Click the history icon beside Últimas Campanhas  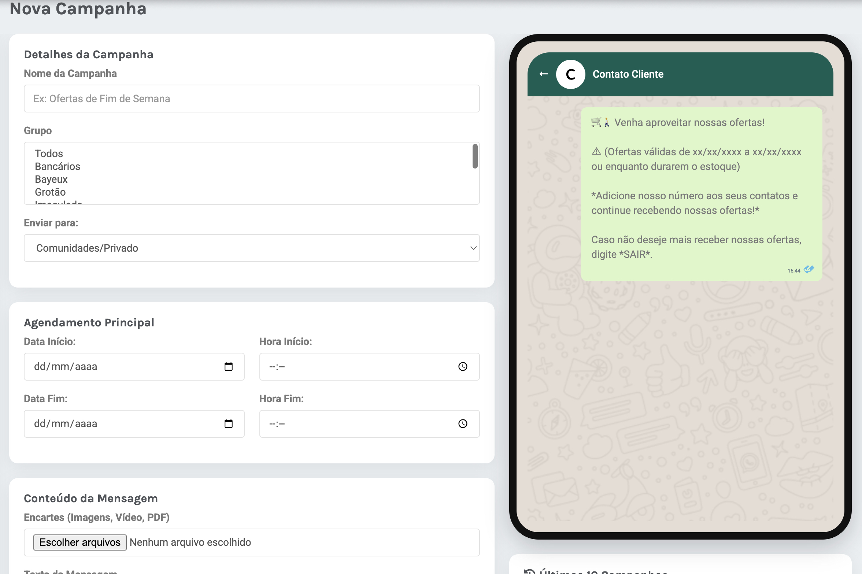529,571
